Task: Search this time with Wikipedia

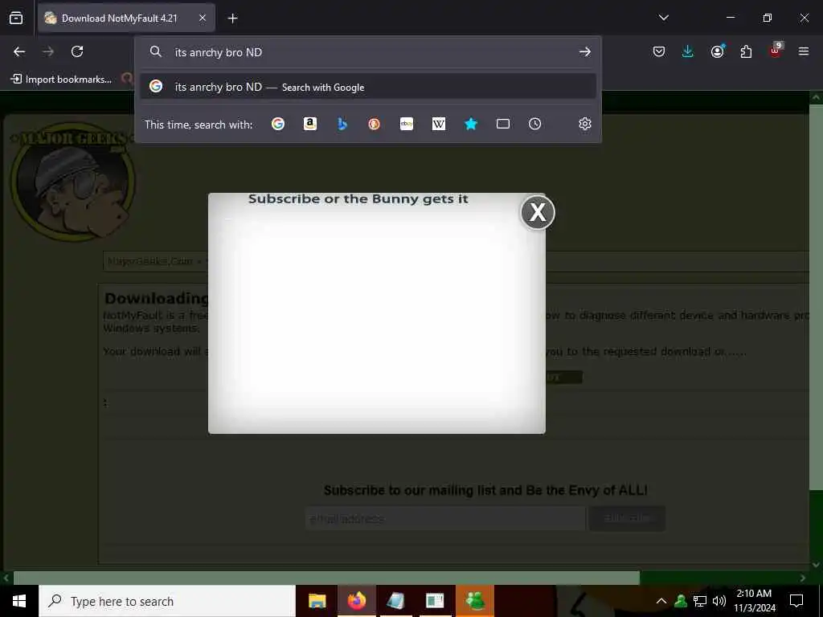Action: click(439, 124)
